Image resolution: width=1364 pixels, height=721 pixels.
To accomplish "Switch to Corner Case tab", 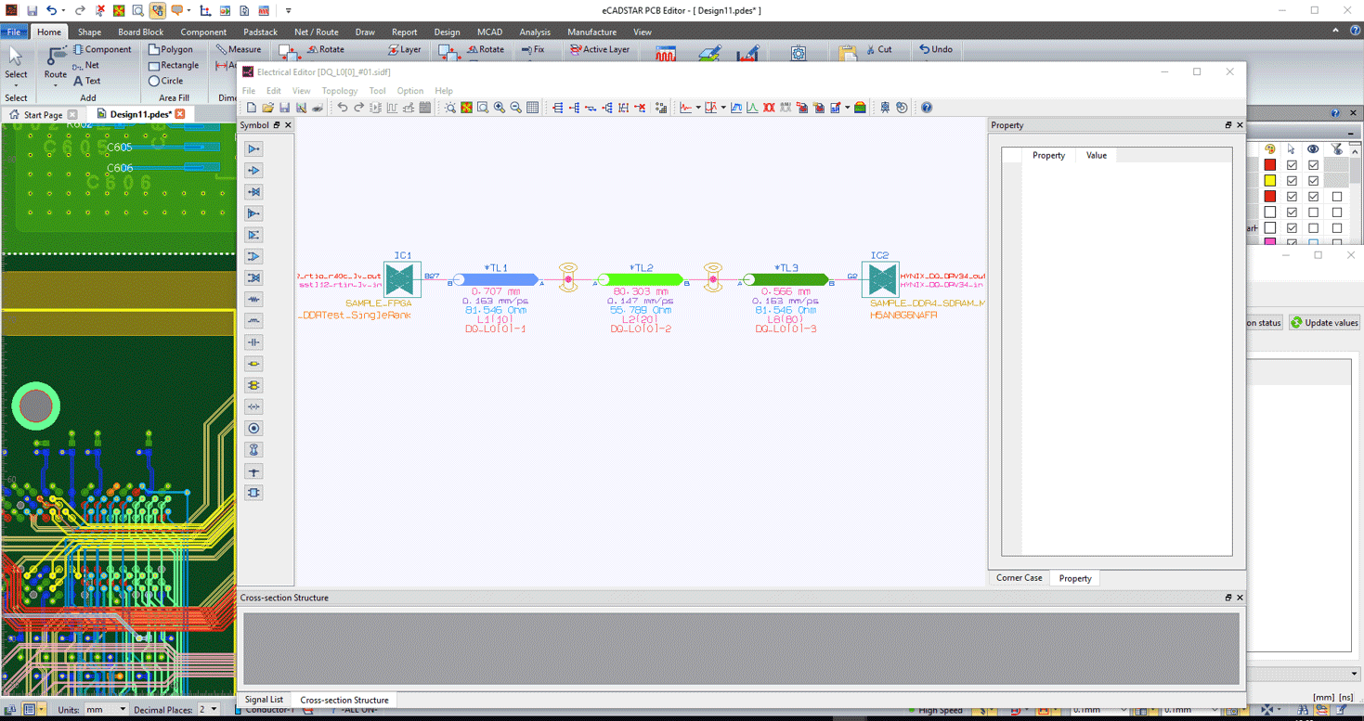I will point(1020,578).
